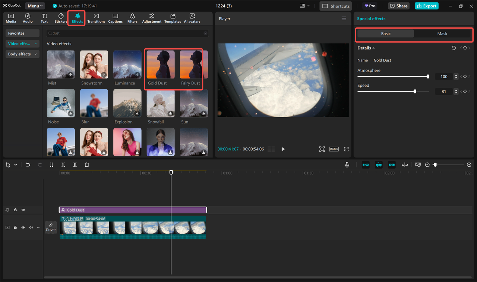The image size is (477, 282).
Task: Open the Filters panel
Action: pyautogui.click(x=132, y=18)
